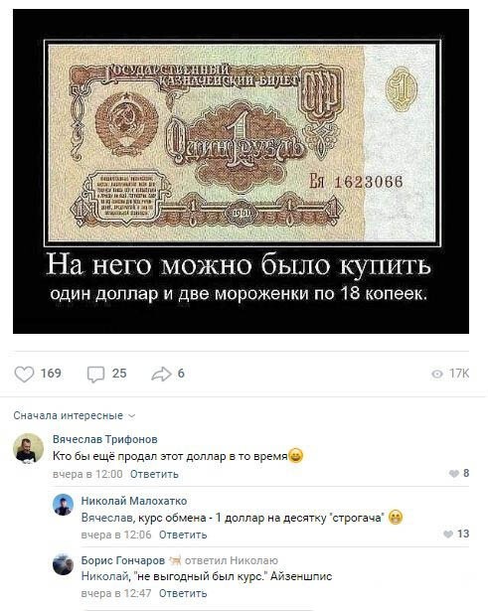Share the post using the arrow icon

[x=161, y=375]
